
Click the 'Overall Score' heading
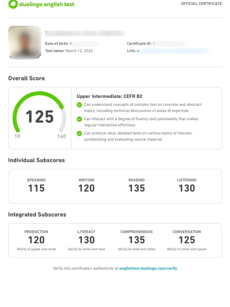click(x=26, y=78)
